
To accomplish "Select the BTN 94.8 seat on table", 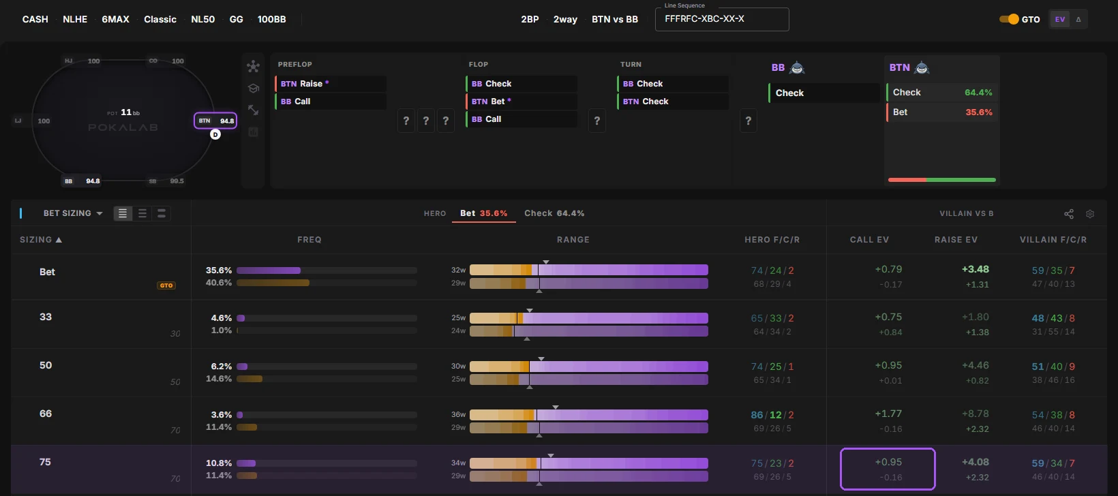I will coord(215,121).
